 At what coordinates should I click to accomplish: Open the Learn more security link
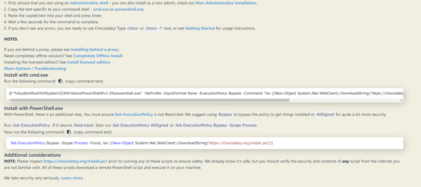pyautogui.click(x=72, y=178)
